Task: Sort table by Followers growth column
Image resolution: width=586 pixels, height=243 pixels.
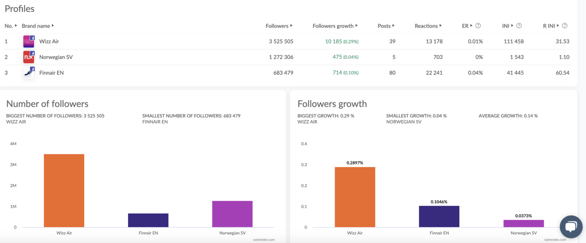Action: pos(335,26)
